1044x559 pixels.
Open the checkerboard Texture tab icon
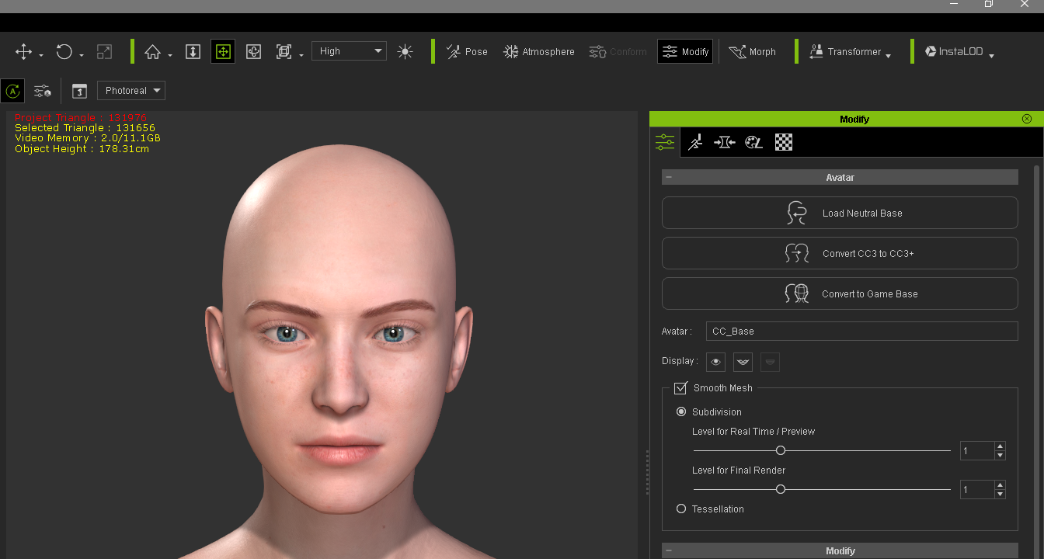(x=784, y=142)
